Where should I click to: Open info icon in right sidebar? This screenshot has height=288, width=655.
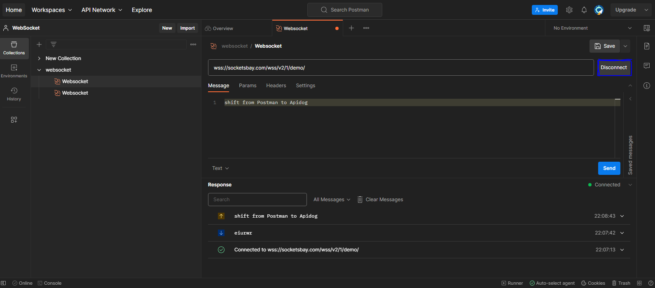click(647, 86)
